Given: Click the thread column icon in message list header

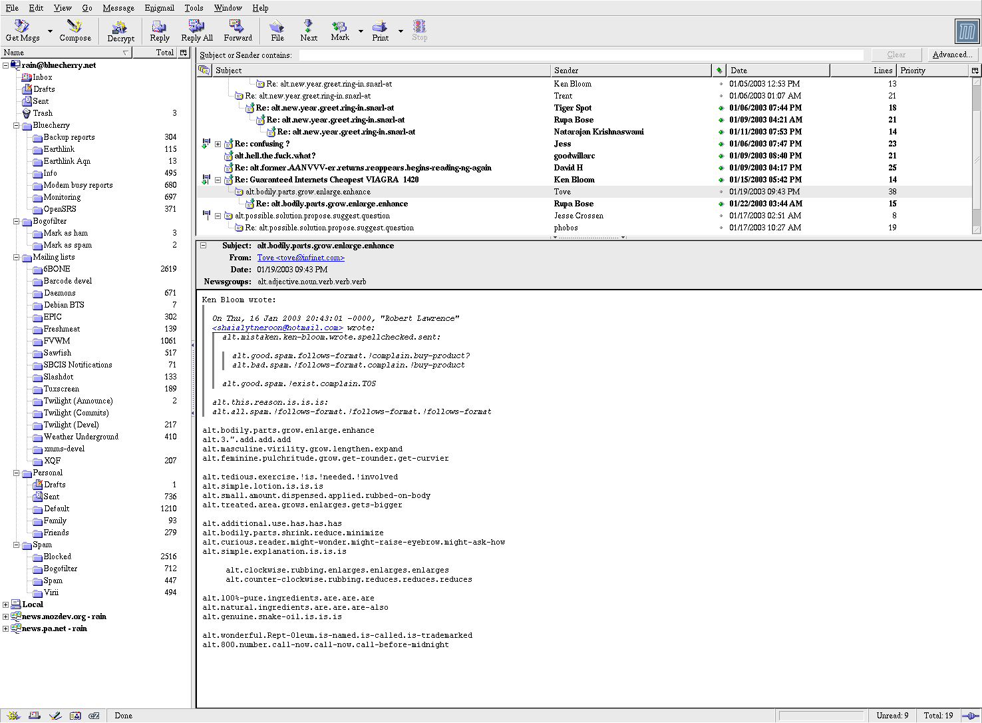Looking at the screenshot, I should [204, 70].
